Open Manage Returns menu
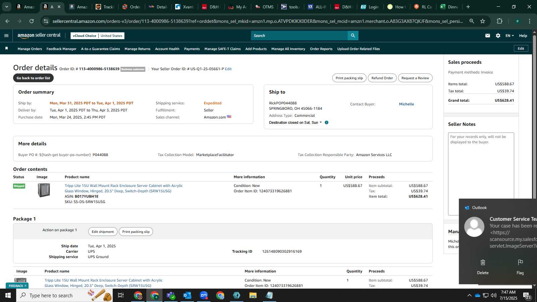 click(137, 49)
